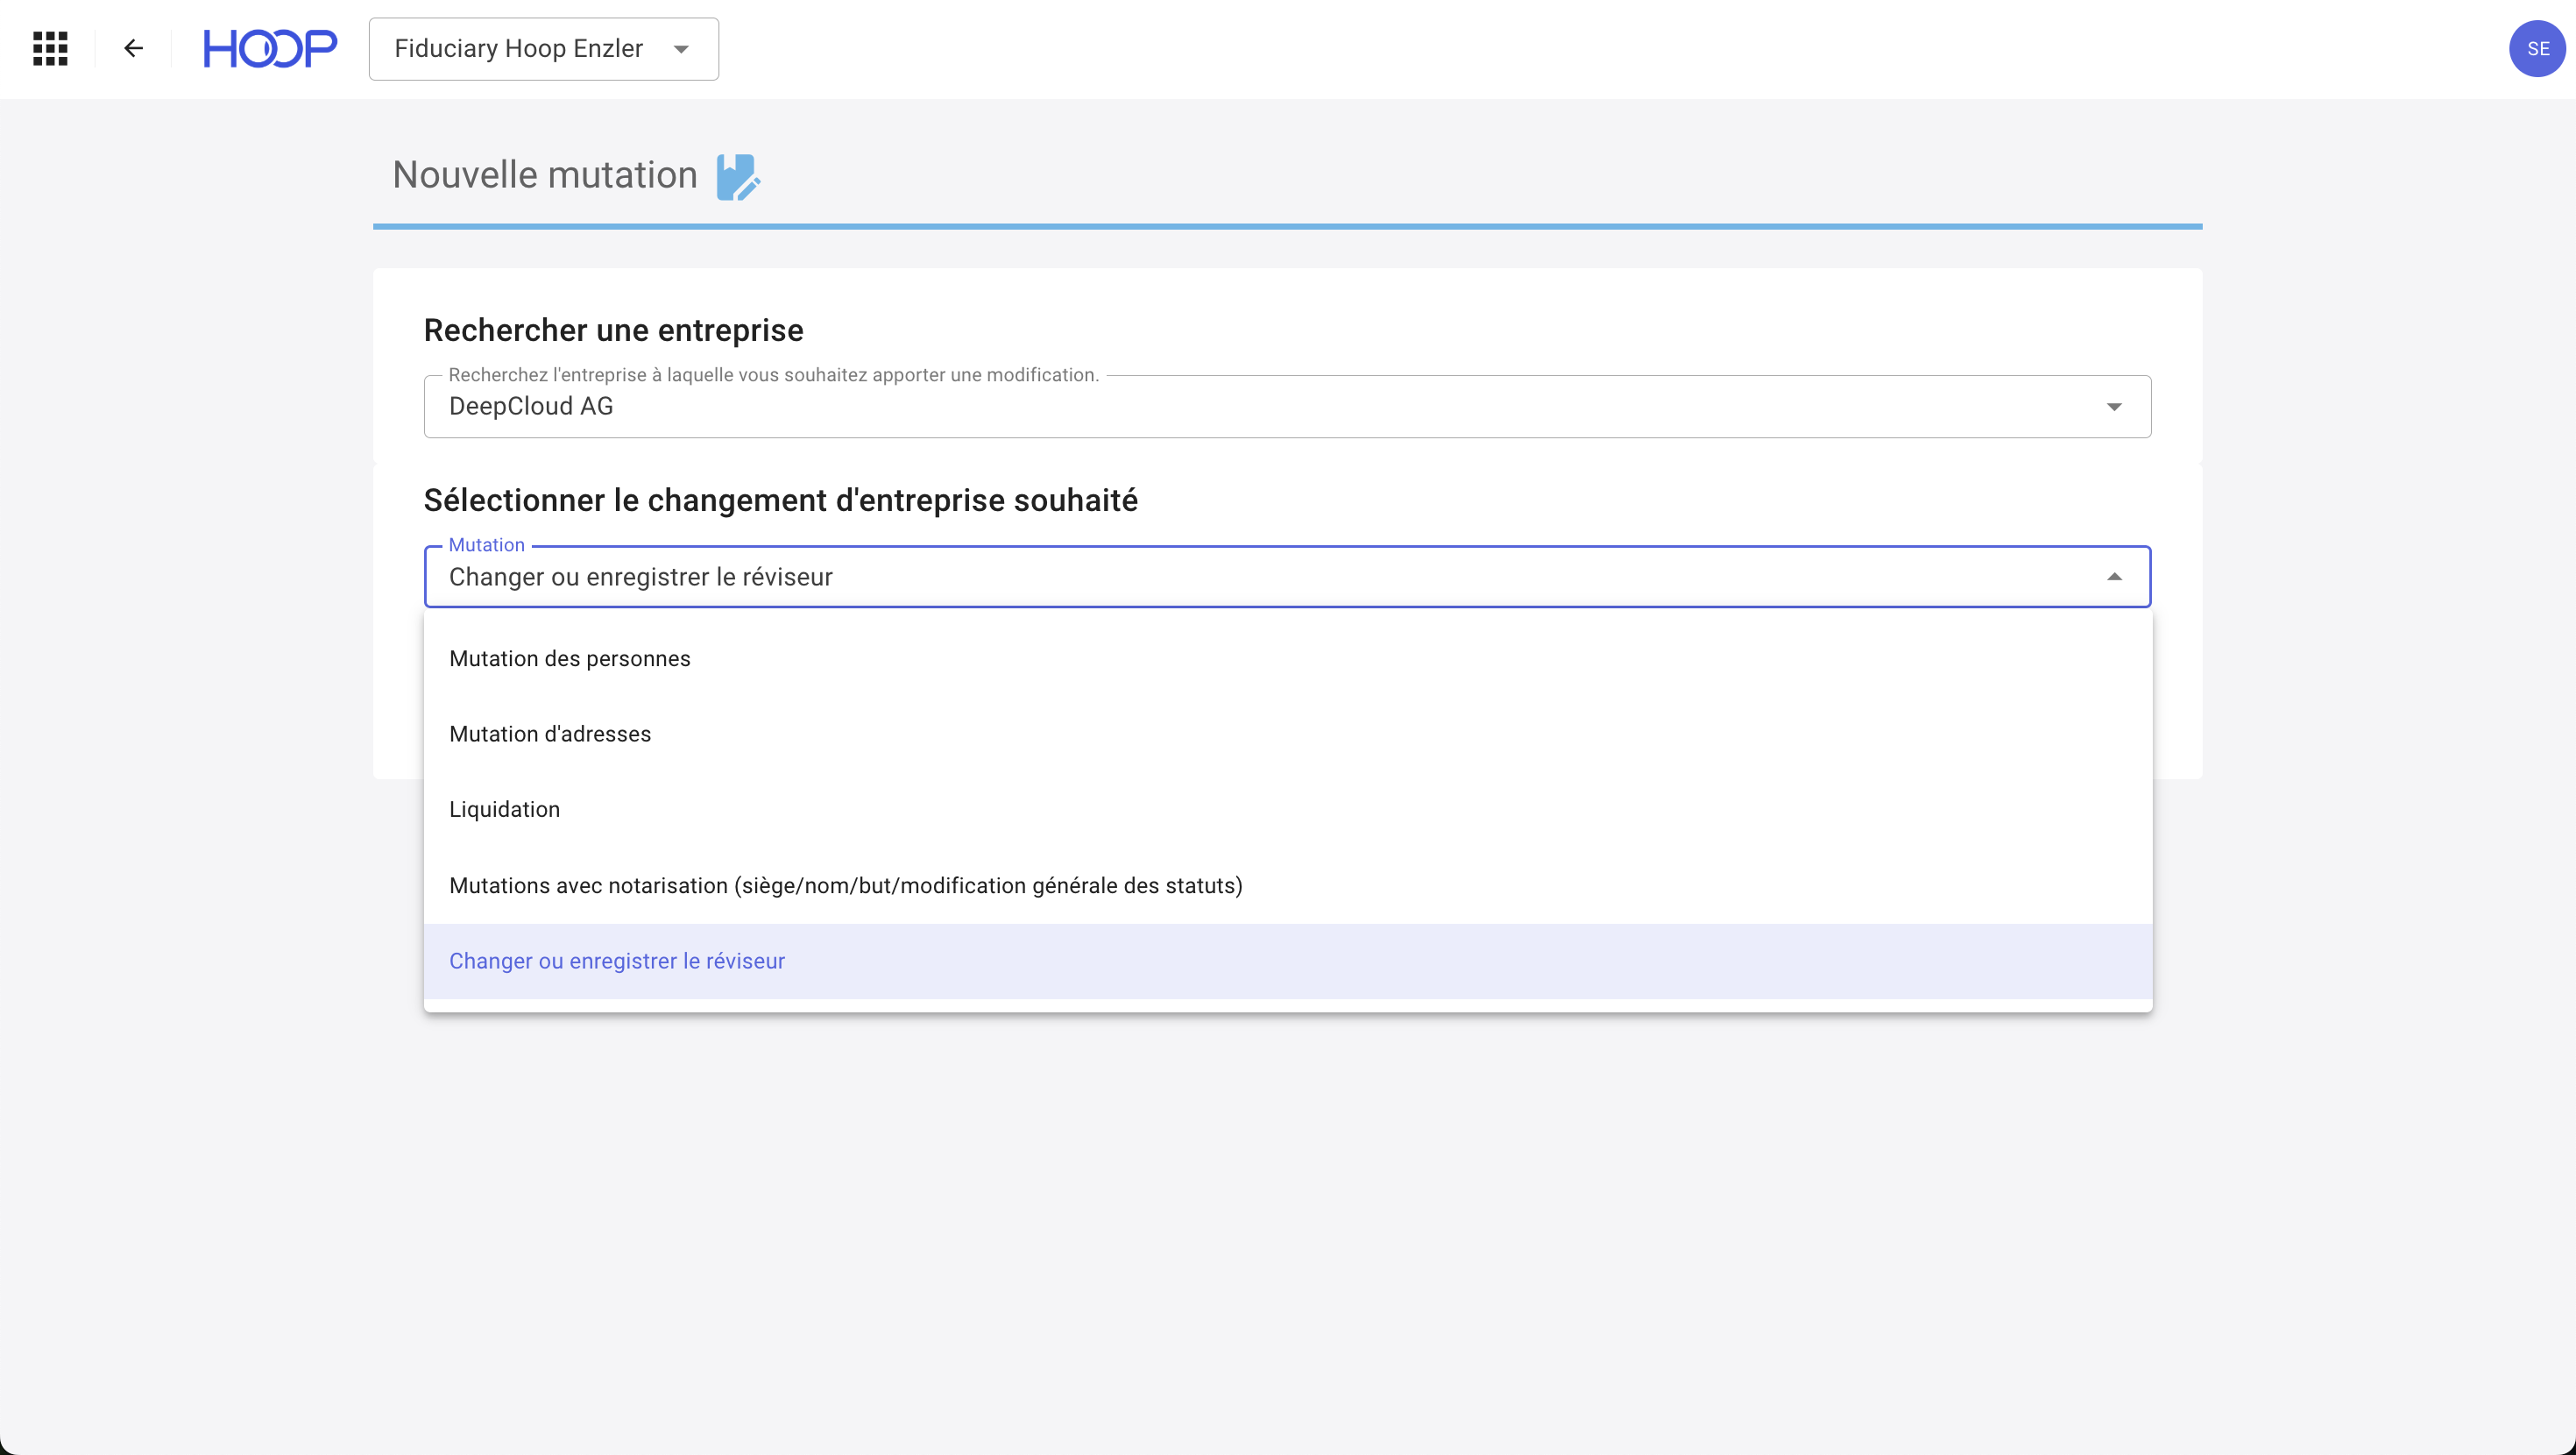The height and width of the screenshot is (1455, 2576).
Task: Click the 'Sélectionner le changement d'entreprise souhaité' heading
Action: point(780,500)
